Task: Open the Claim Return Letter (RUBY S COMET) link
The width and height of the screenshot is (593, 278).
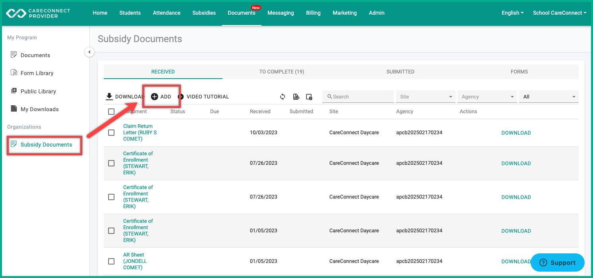Action: click(140, 133)
